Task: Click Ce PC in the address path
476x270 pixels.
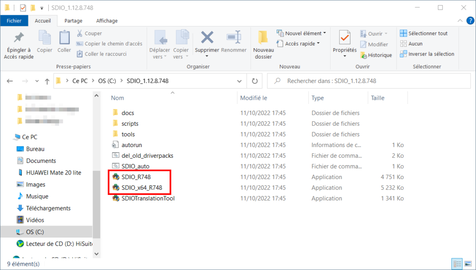Action: point(80,81)
